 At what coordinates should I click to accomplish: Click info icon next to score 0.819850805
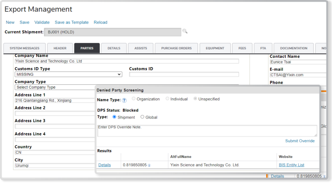(x=150, y=165)
